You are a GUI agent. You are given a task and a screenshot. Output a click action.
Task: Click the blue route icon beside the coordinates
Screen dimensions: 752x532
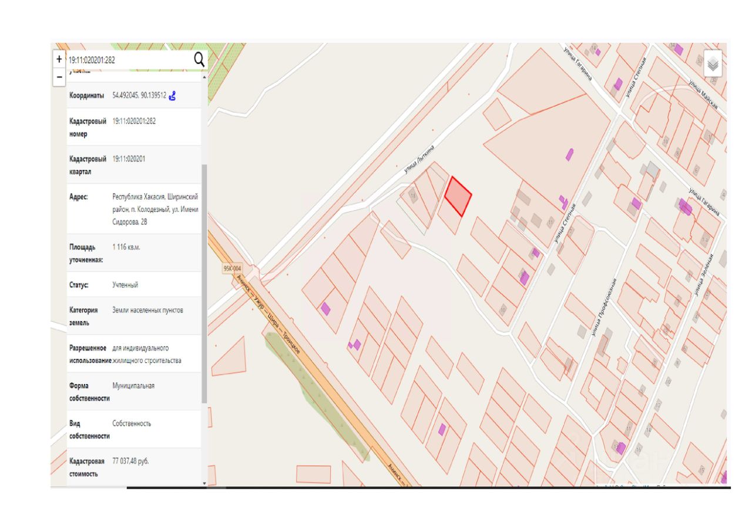pos(172,96)
